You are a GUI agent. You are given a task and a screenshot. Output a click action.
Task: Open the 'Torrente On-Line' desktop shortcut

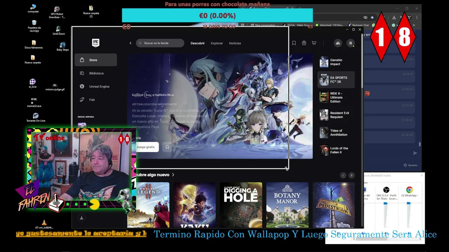[36, 118]
